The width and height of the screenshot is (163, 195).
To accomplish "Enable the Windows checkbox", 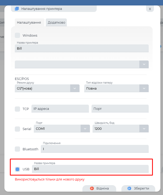I will pos(17,35).
